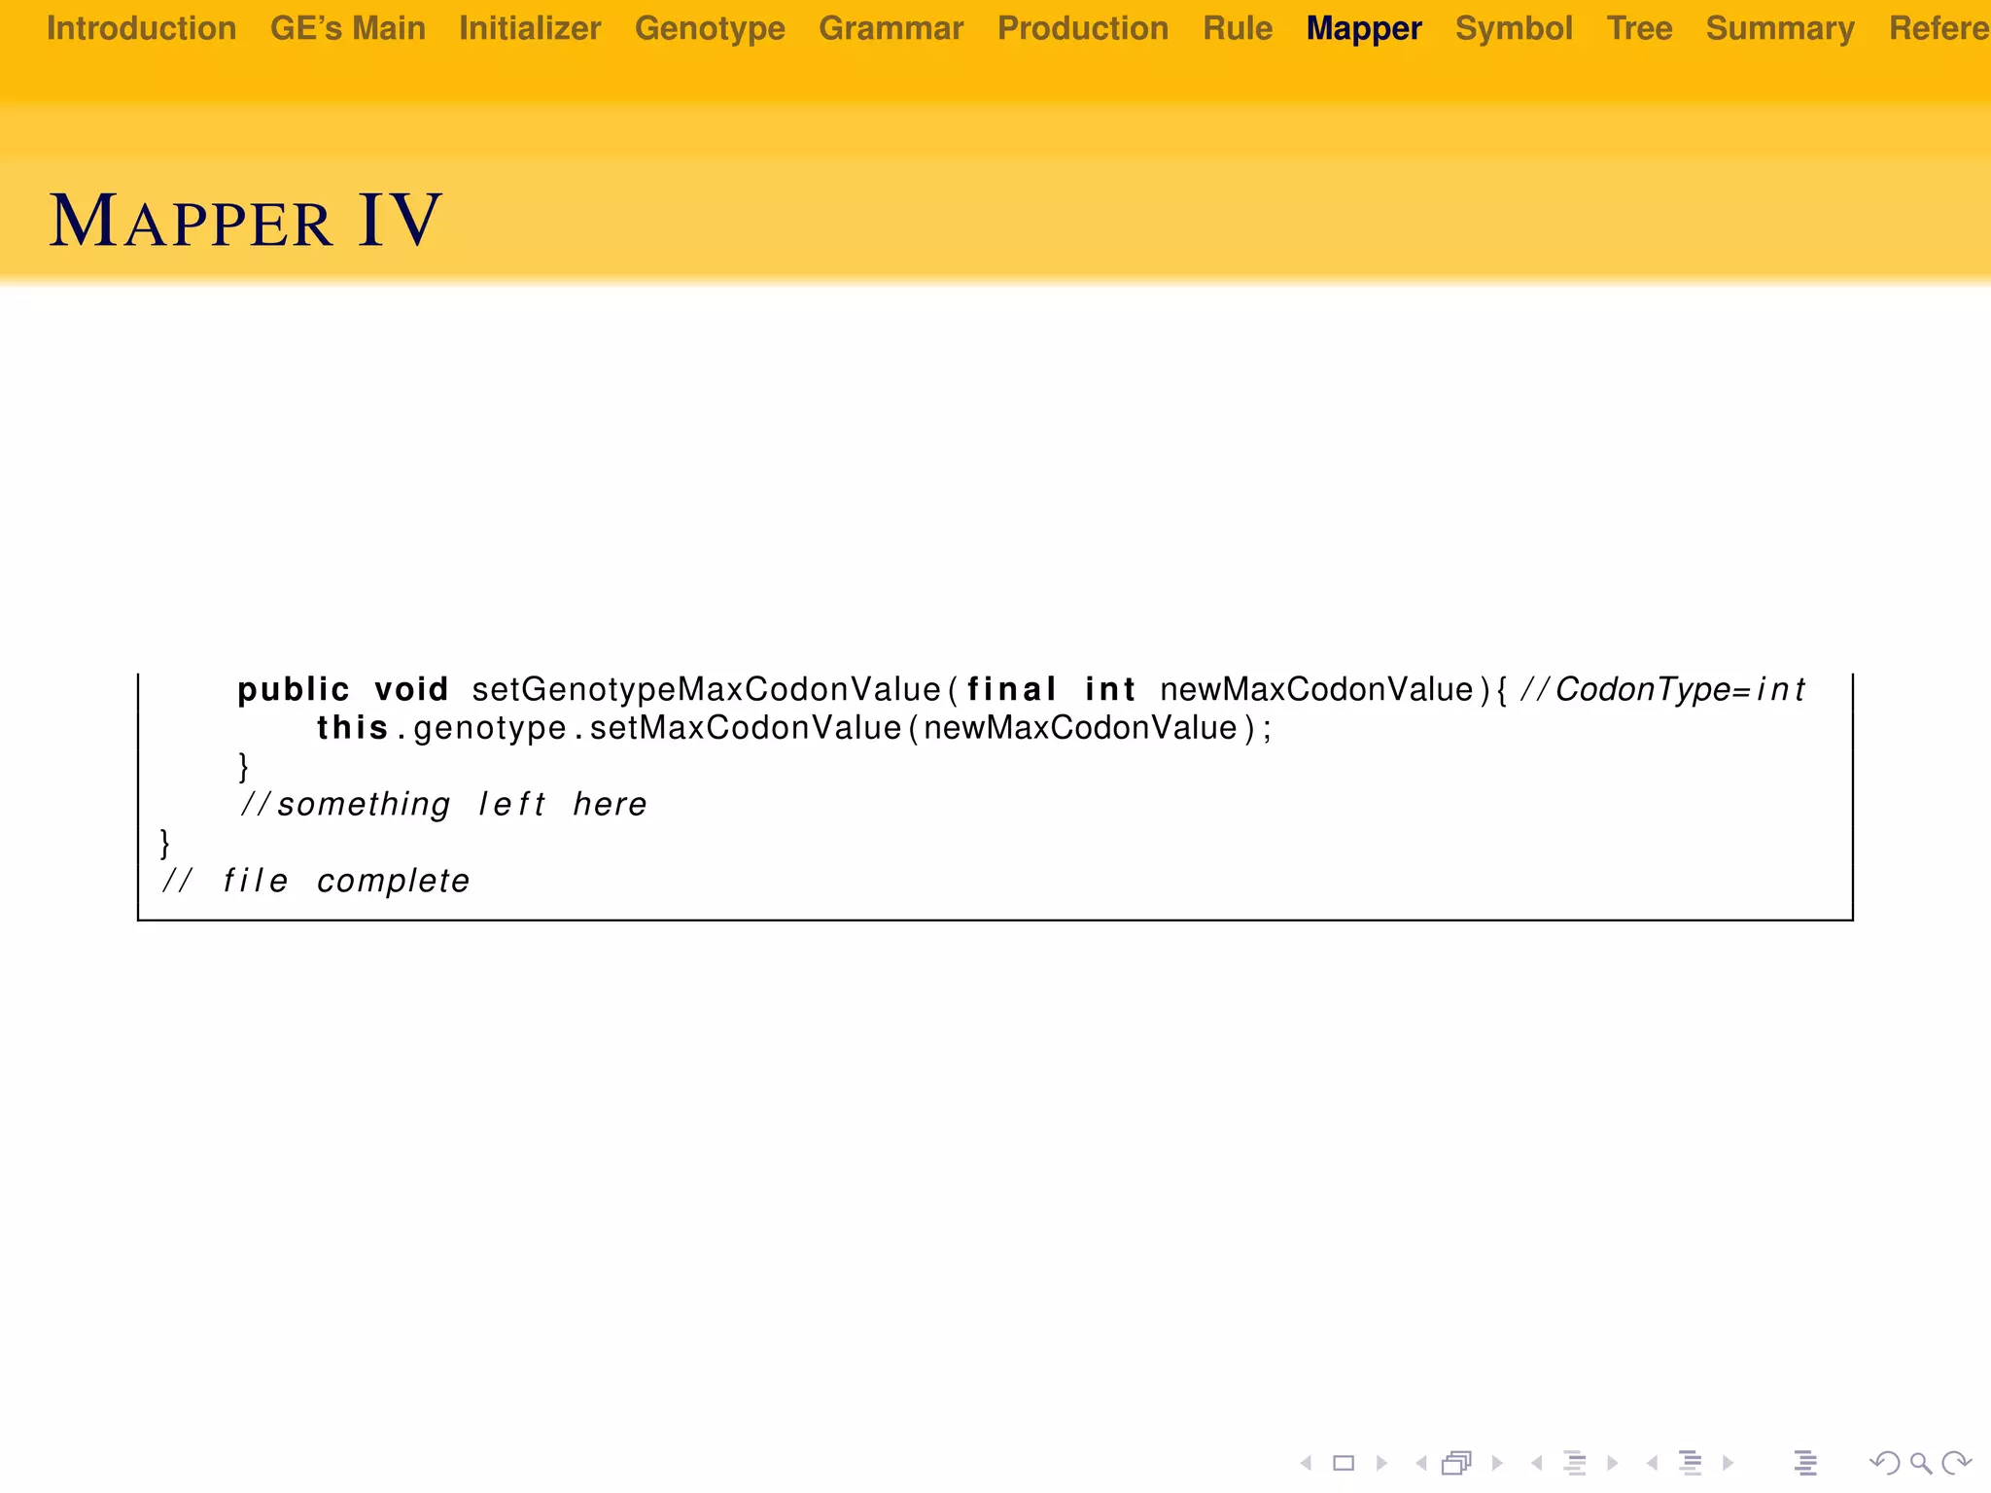The height and width of the screenshot is (1493, 1991).
Task: Switch to the Genotype section
Action: pos(710,28)
